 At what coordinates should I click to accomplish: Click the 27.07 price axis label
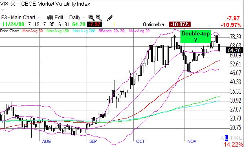coord(235,110)
